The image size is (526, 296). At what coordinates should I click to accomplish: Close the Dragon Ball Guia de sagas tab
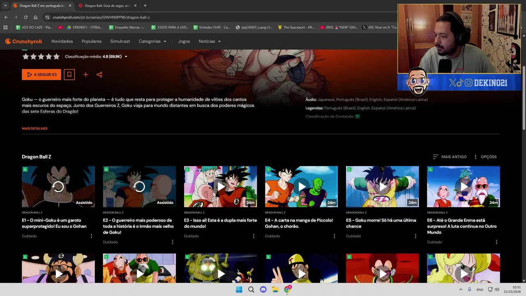(135, 6)
